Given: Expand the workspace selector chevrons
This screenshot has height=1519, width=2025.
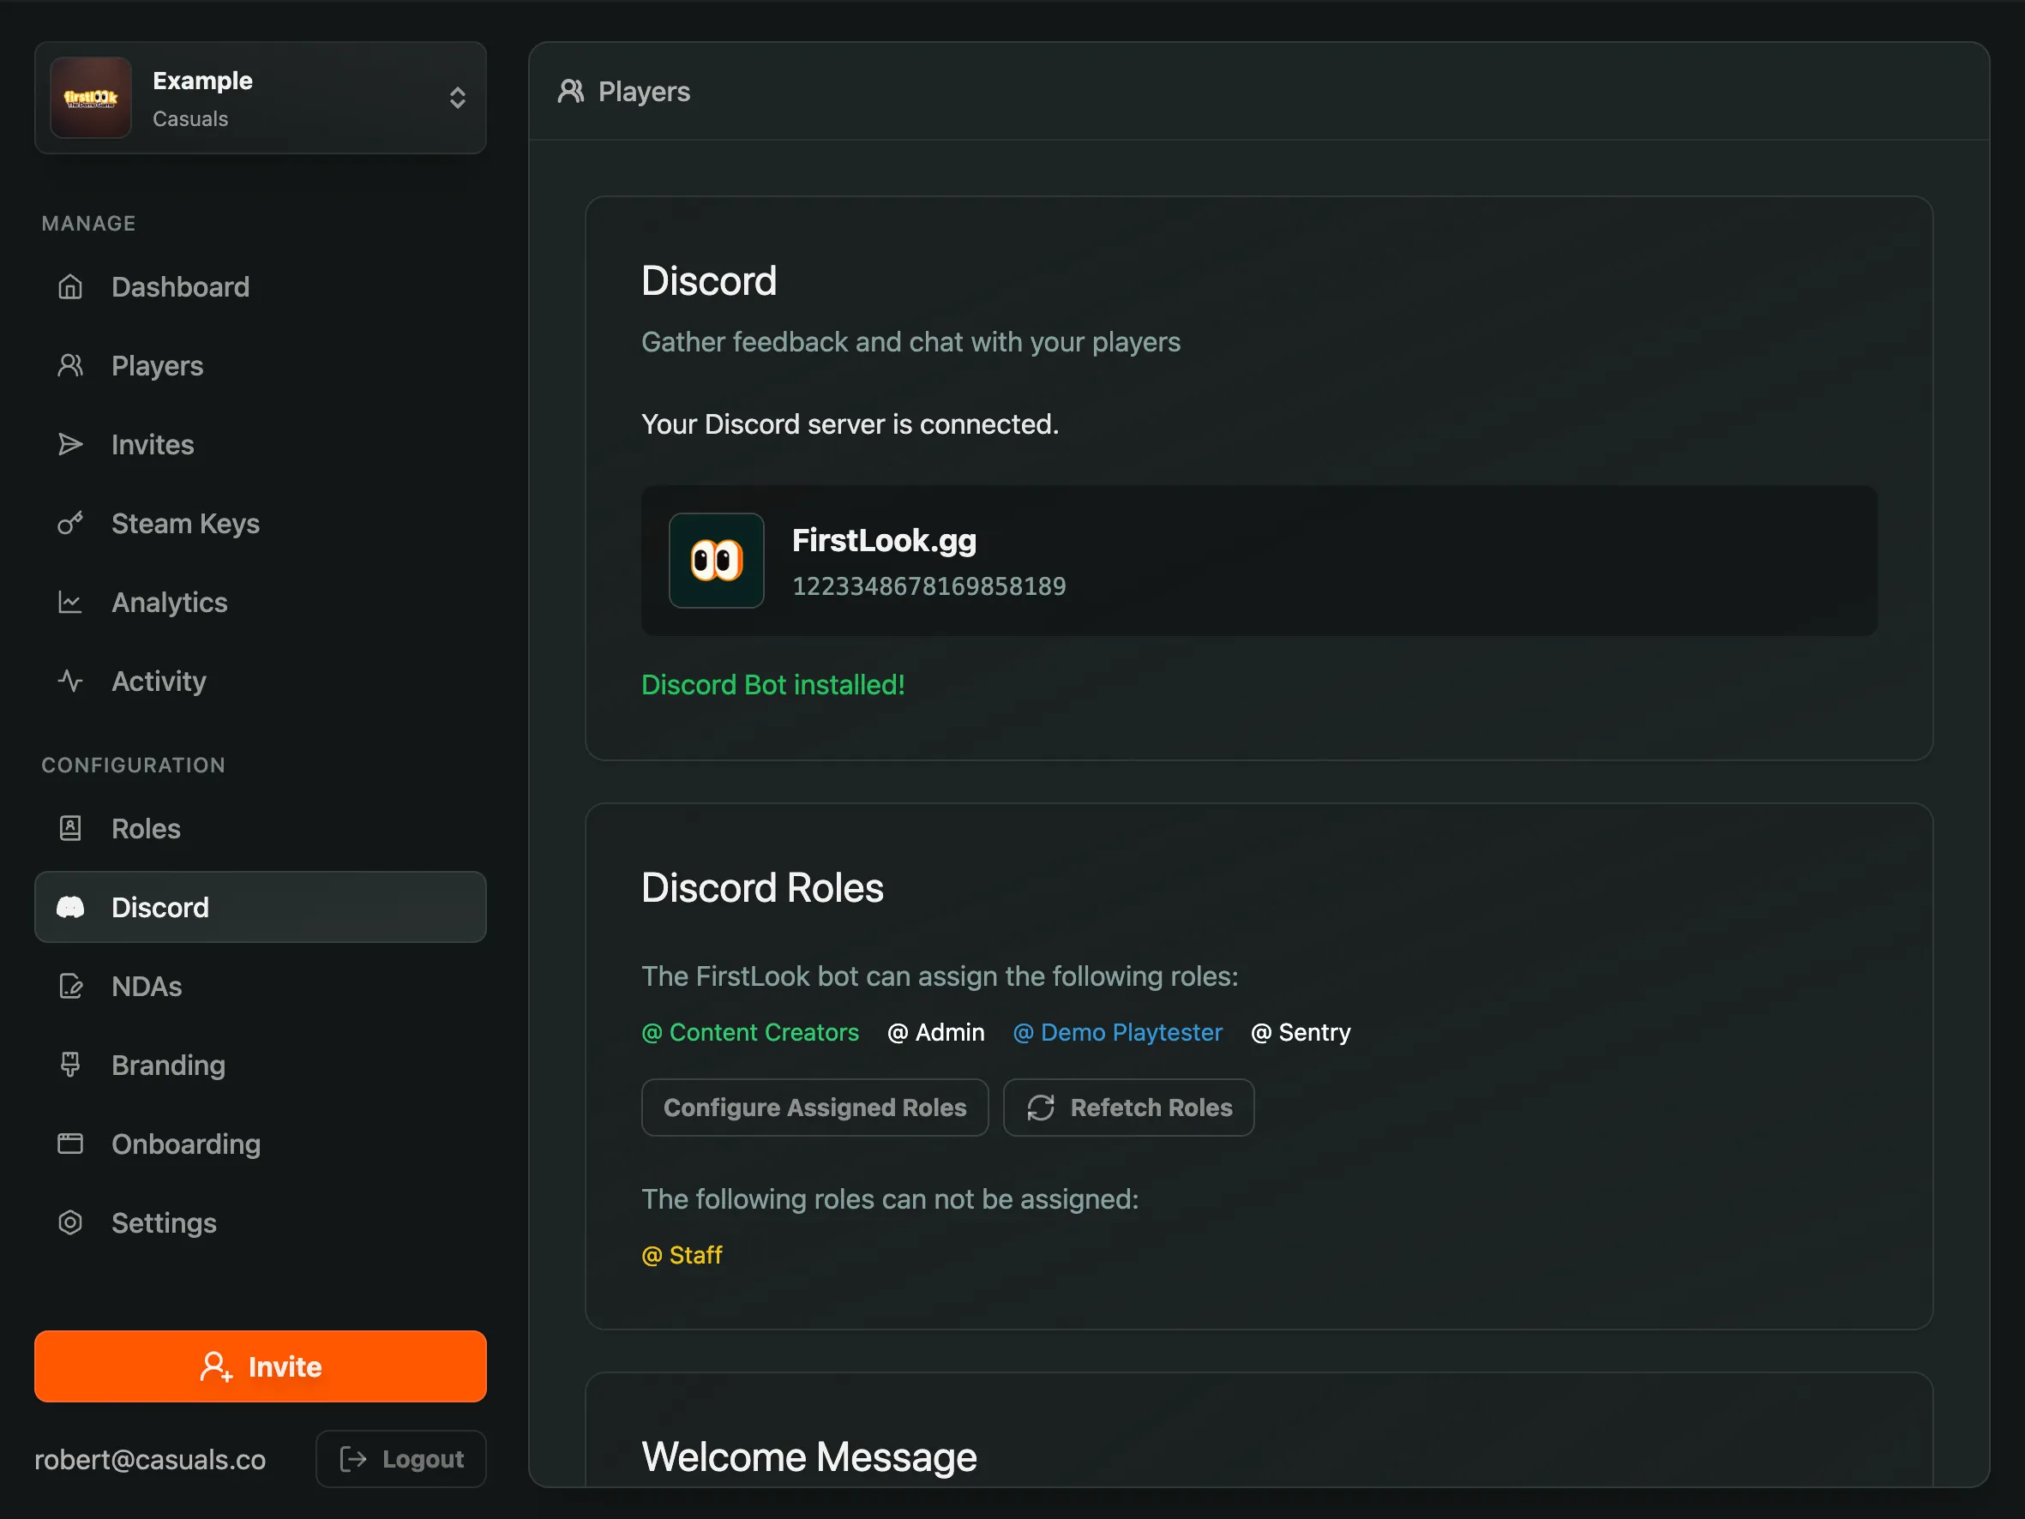Looking at the screenshot, I should (457, 97).
